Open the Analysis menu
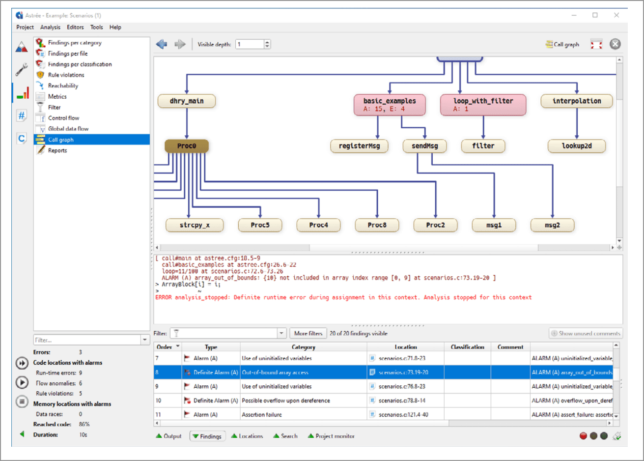Viewport: 644px width, 461px height. [50, 28]
